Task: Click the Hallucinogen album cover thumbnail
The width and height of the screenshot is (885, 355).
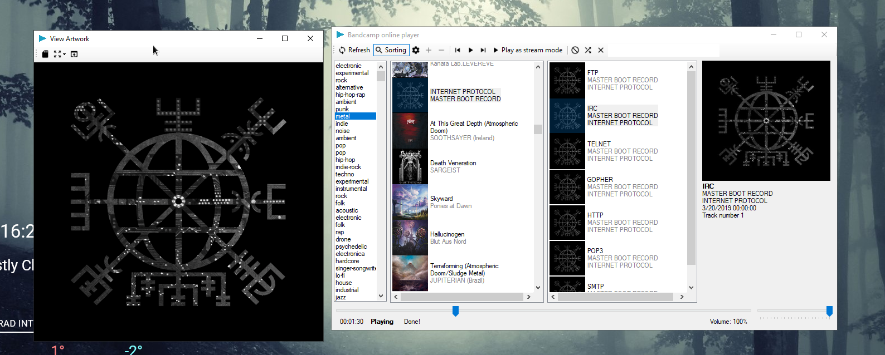Action: [410, 238]
